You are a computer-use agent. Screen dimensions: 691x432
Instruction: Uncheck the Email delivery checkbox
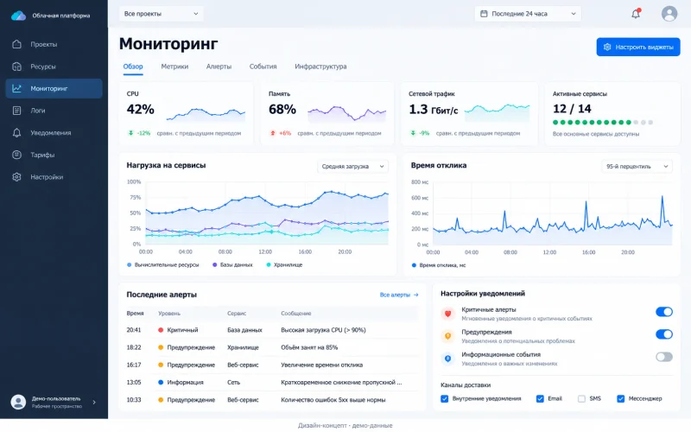540,398
